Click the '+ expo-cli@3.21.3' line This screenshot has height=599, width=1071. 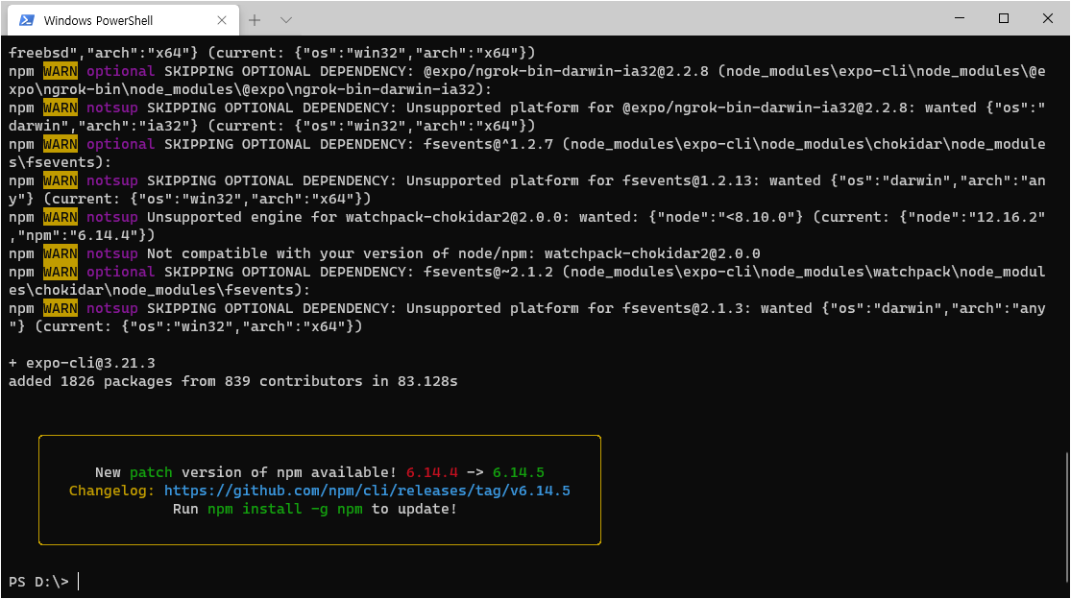tap(82, 363)
